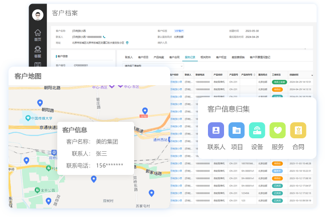This screenshot has height=217, width=325.
Task: Click the location pin icon after the address
Action: click(127, 43)
